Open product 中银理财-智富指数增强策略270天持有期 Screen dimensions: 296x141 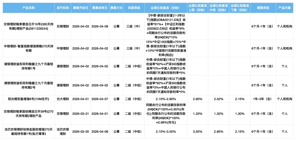(29, 48)
